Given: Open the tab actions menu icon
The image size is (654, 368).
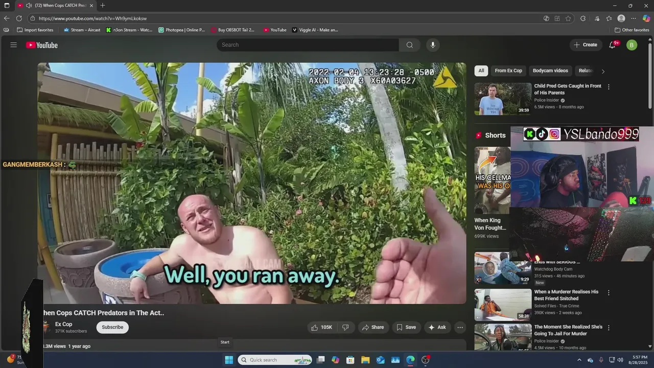Looking at the screenshot, I should (x=7, y=5).
